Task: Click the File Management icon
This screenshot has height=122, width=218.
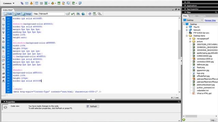Action: (78, 14)
